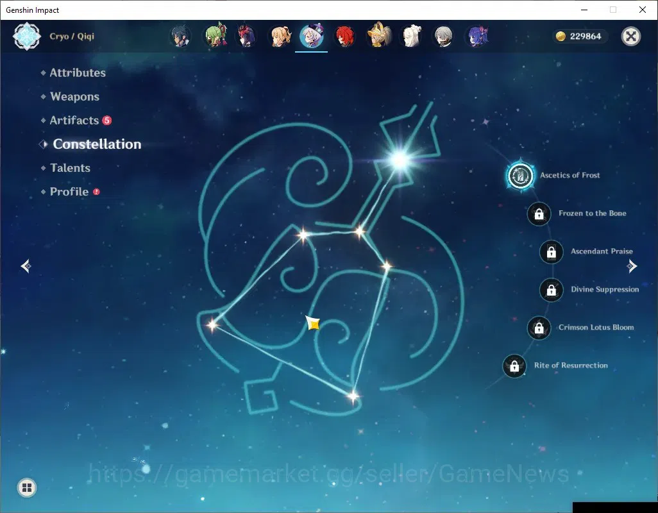Select the yellow fox-eared character portrait
Image resolution: width=658 pixels, height=513 pixels.
point(379,35)
